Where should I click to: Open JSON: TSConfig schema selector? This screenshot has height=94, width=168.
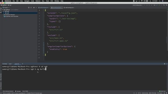pos(153,93)
